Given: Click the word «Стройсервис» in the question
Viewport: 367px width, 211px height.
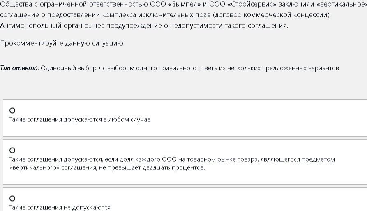Looking at the screenshot, I should [x=252, y=4].
